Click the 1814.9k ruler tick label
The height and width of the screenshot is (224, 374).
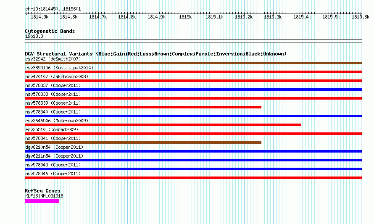click(x=156, y=17)
